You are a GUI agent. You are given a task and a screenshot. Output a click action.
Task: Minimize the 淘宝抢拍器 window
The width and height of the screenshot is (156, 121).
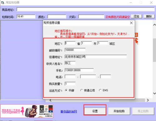click(x=131, y=2)
